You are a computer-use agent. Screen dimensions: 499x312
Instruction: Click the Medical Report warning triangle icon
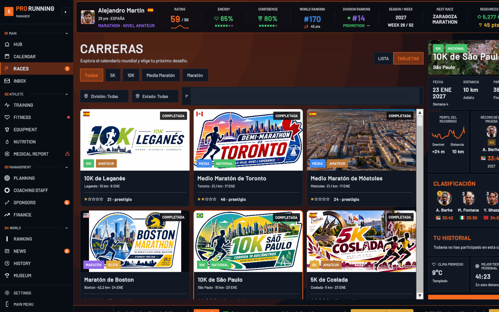coord(67,154)
